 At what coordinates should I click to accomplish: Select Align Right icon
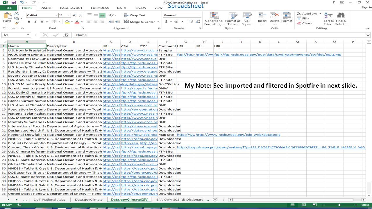(102, 22)
